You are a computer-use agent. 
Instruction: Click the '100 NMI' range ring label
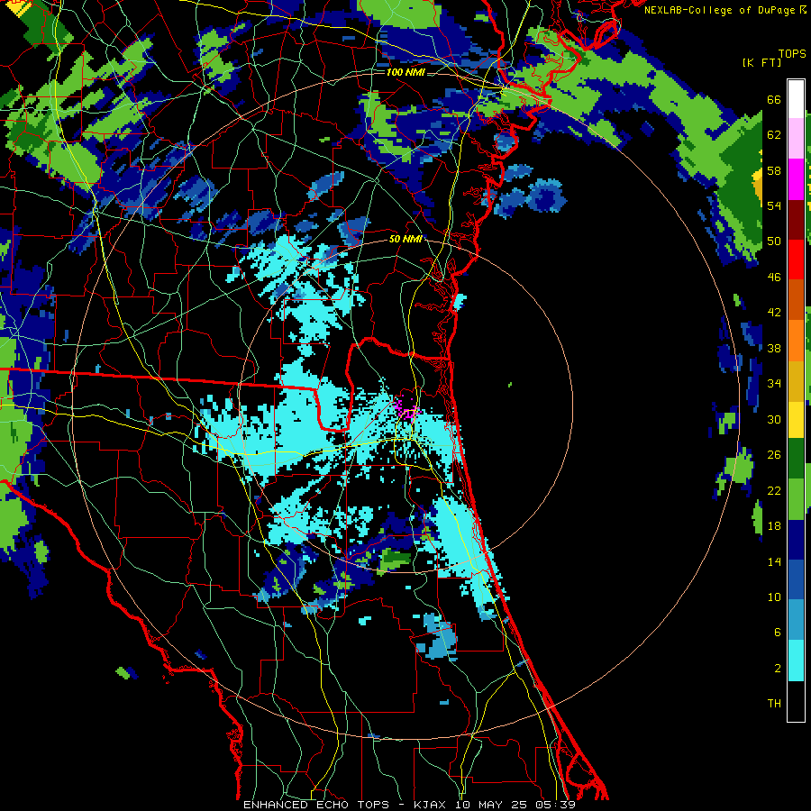pyautogui.click(x=405, y=72)
